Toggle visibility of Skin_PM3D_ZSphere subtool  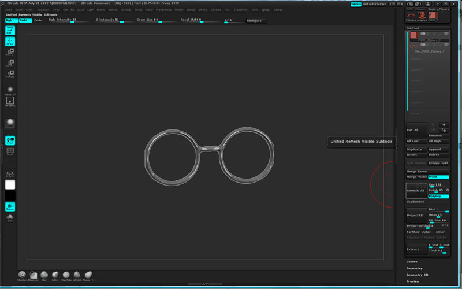click(446, 45)
